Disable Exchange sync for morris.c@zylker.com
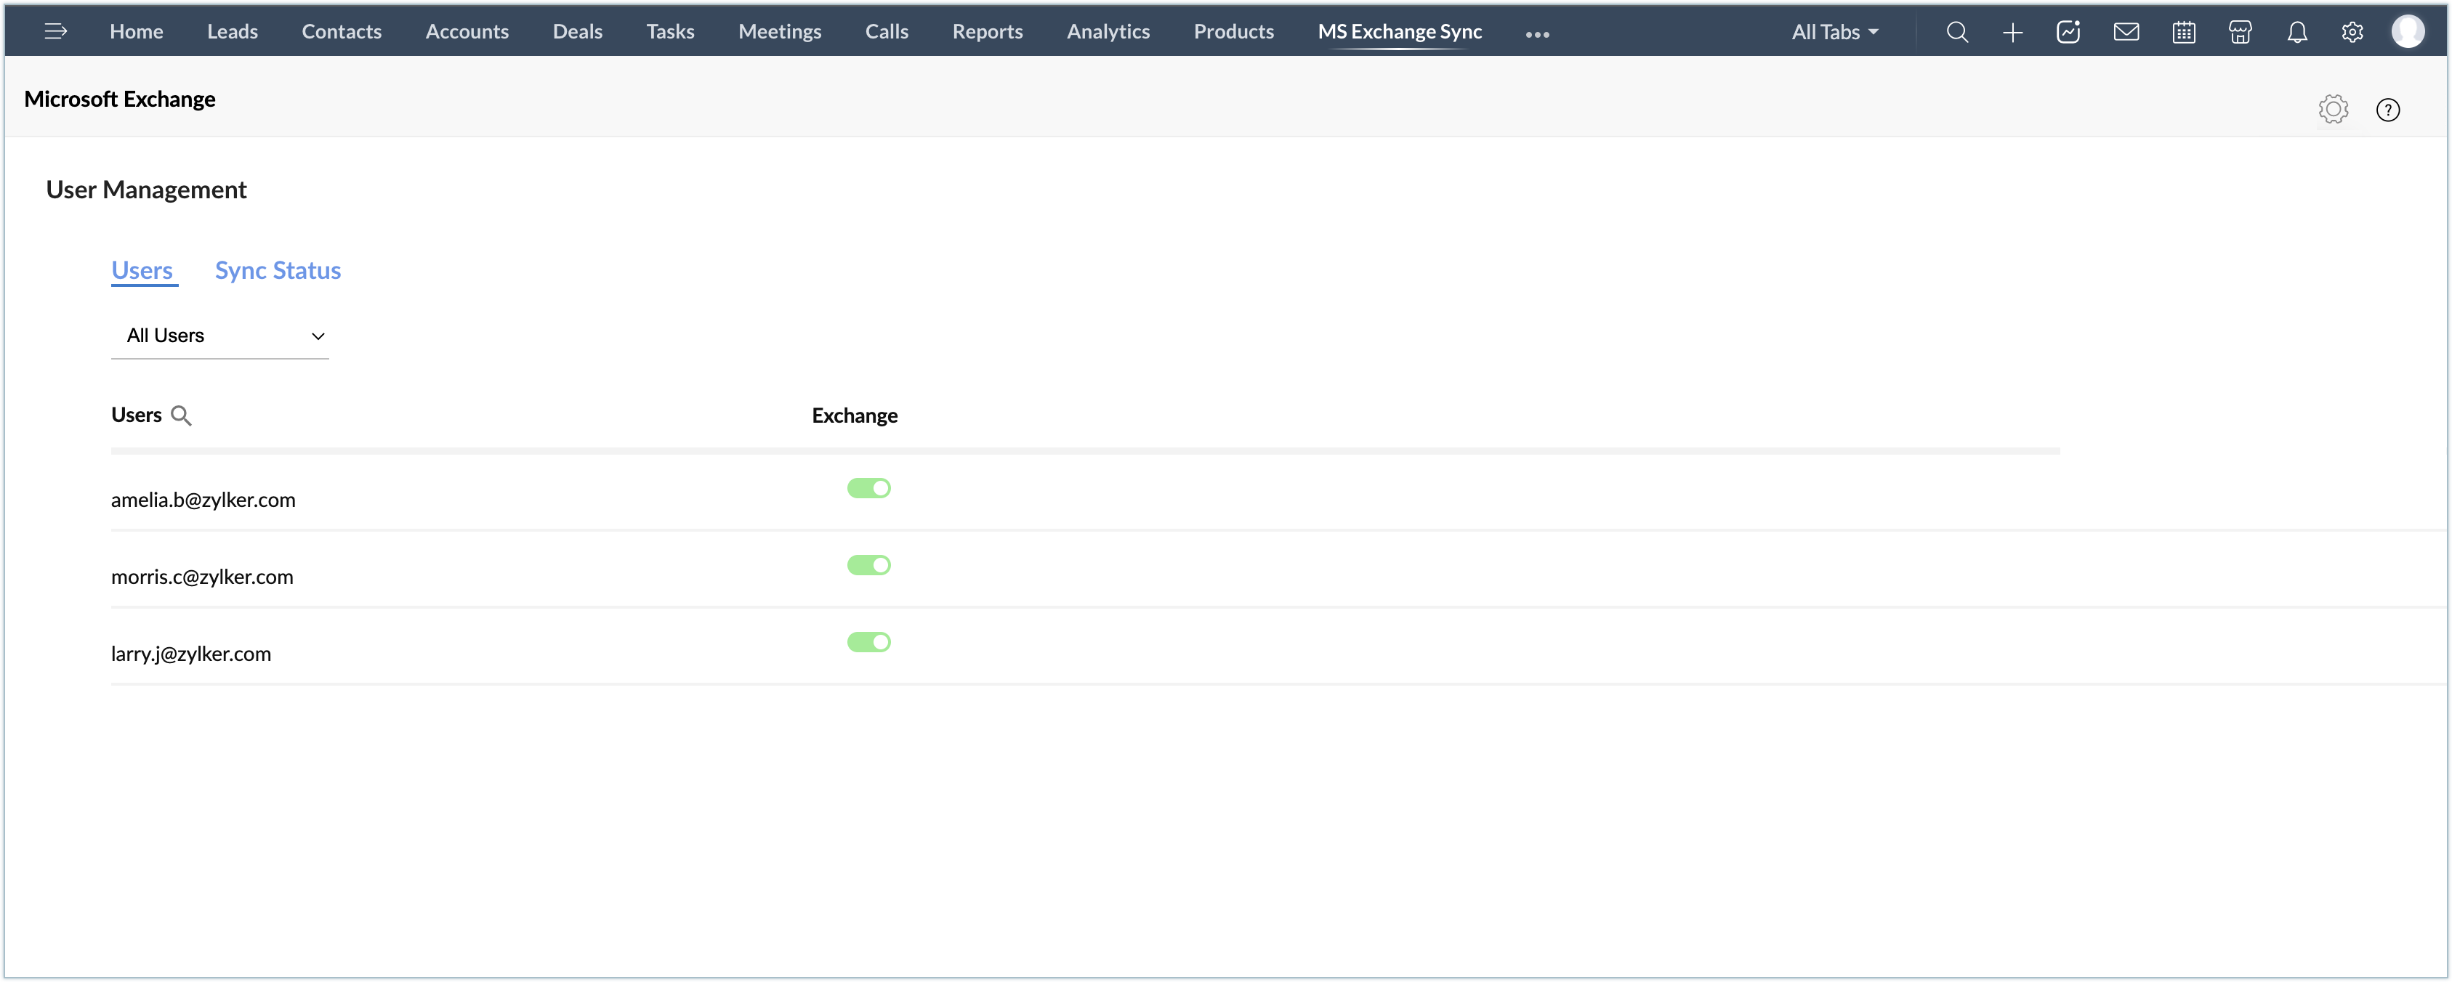The image size is (2452, 982). 868,565
